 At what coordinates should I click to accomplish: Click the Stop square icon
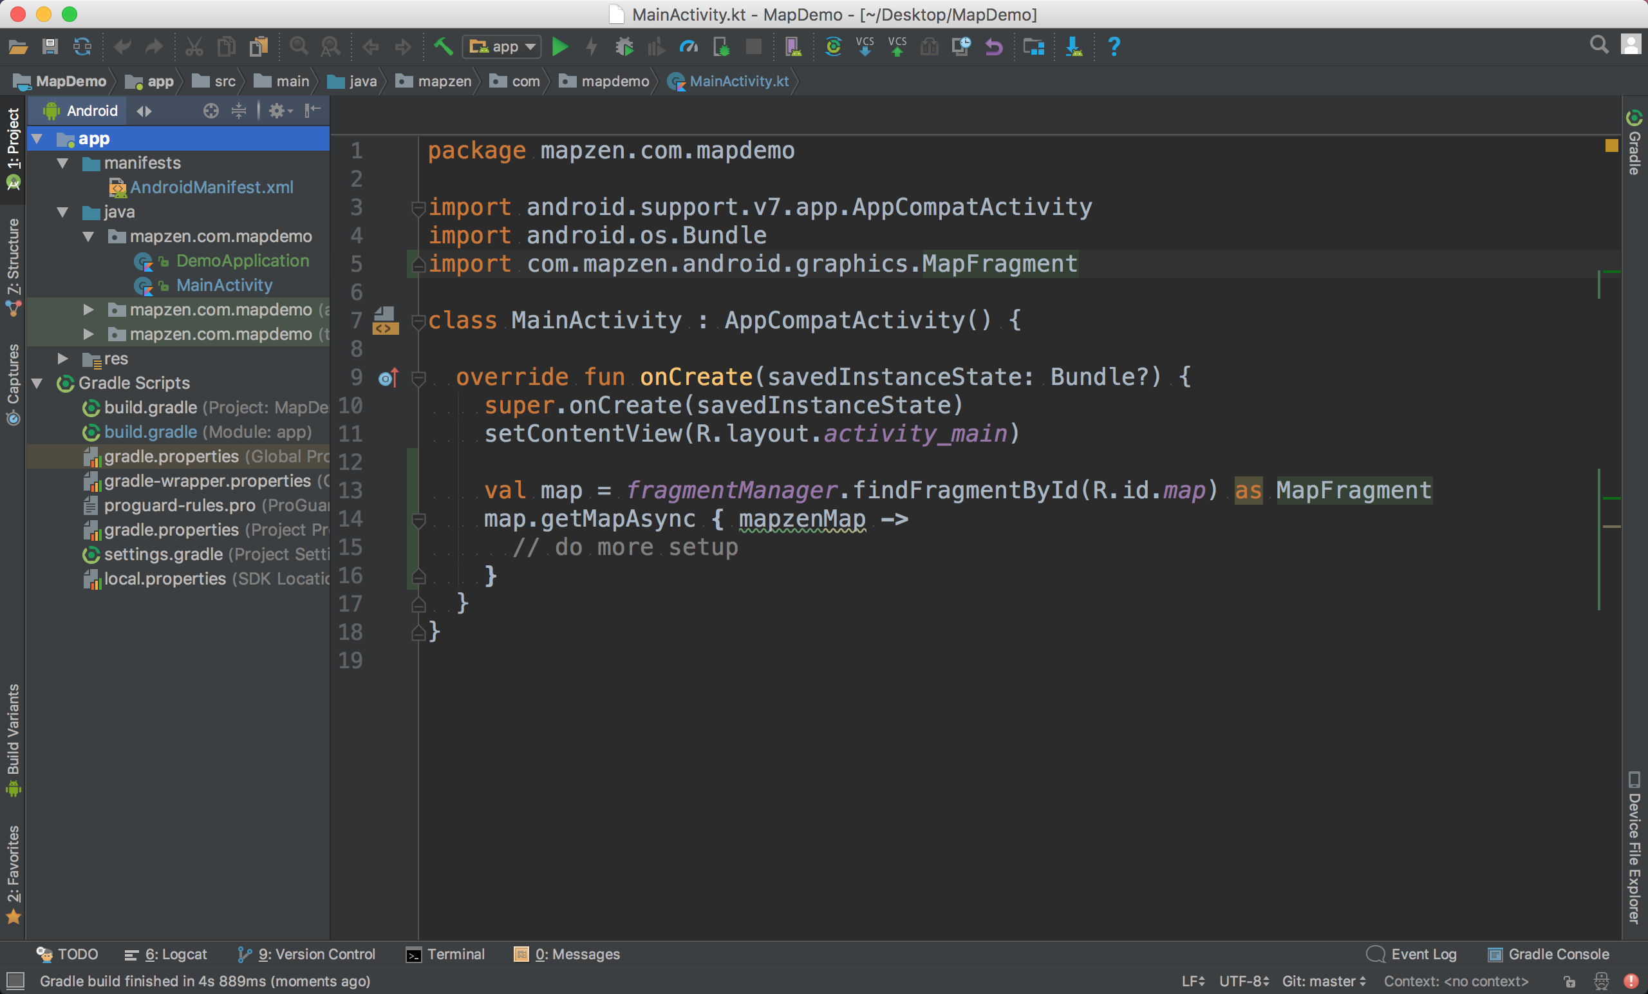point(754,47)
